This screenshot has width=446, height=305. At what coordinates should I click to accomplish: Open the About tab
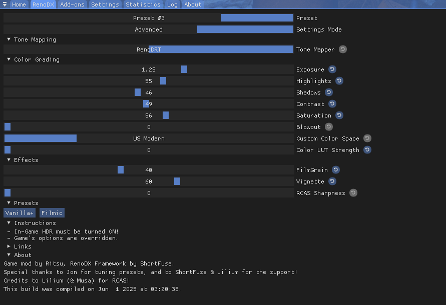pos(193,4)
